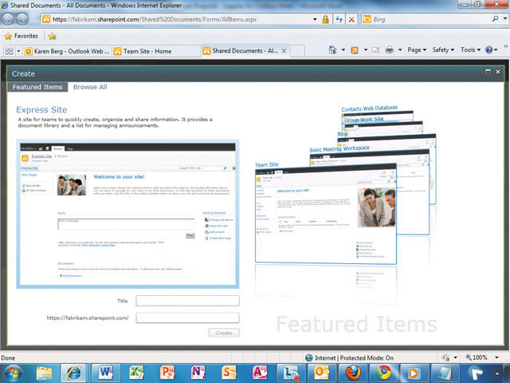510x383 pixels.
Task: Click the Bing search magnifier icon
Action: tap(495, 19)
